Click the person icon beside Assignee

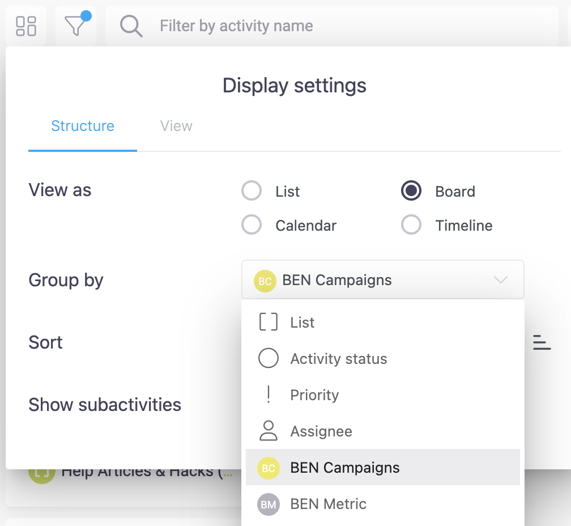(x=268, y=431)
